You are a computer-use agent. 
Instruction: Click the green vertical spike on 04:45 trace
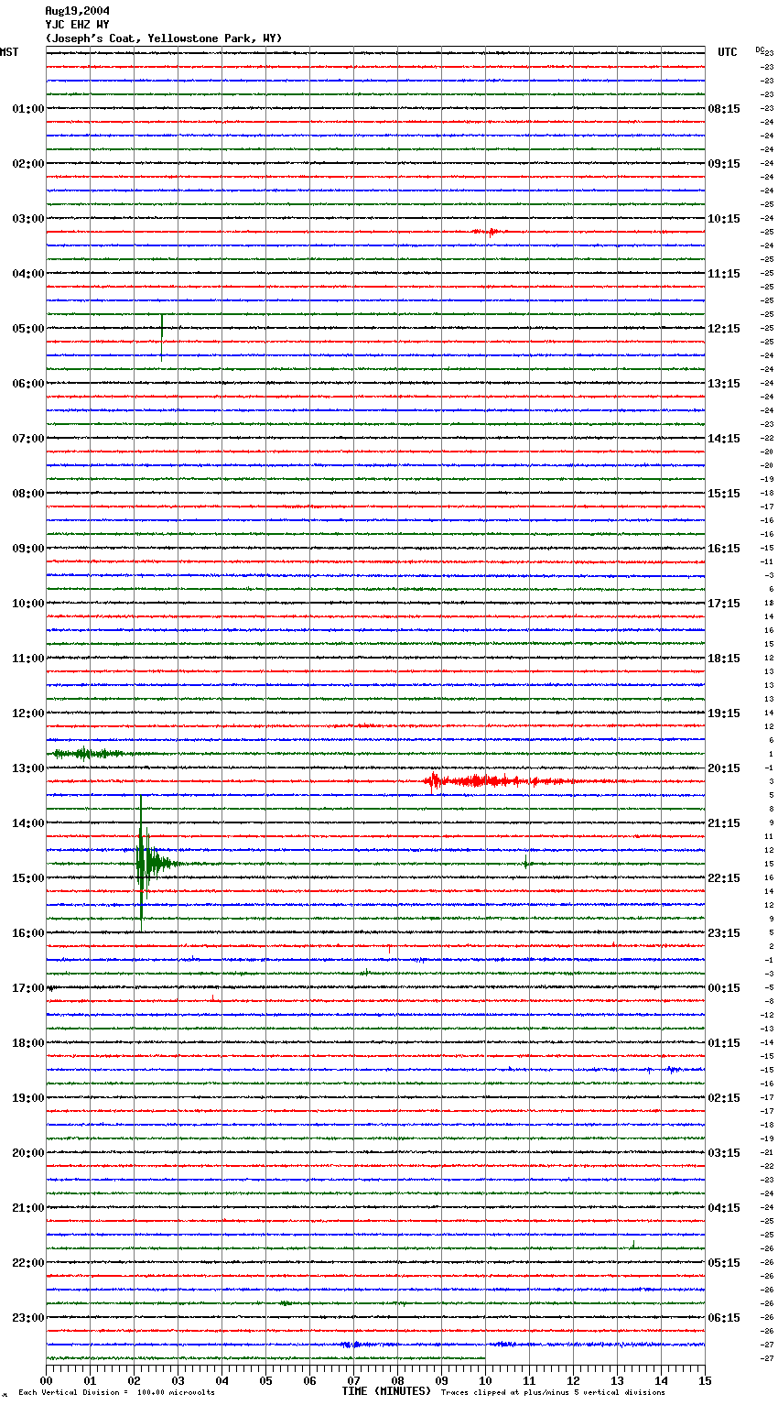pos(162,337)
